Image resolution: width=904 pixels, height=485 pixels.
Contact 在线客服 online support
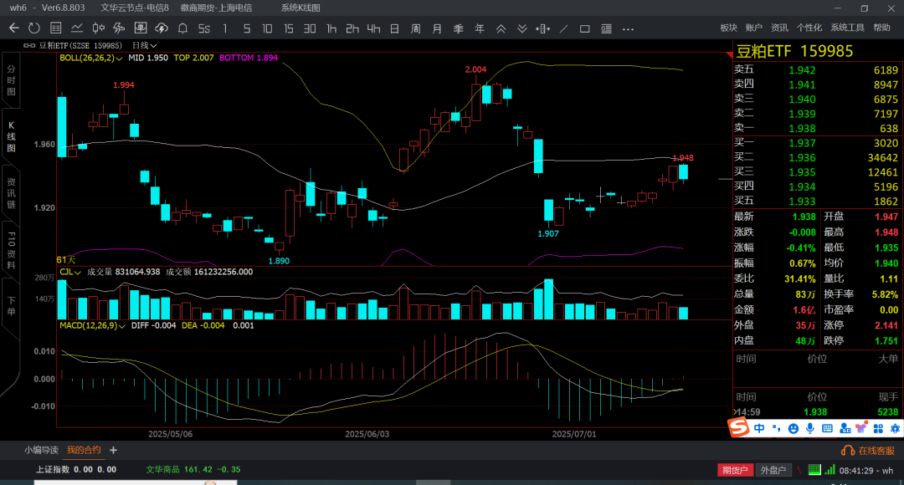coord(868,451)
